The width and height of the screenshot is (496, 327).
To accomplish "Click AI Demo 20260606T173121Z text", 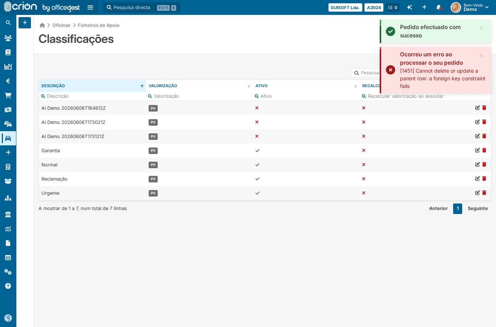I will pyautogui.click(x=73, y=136).
